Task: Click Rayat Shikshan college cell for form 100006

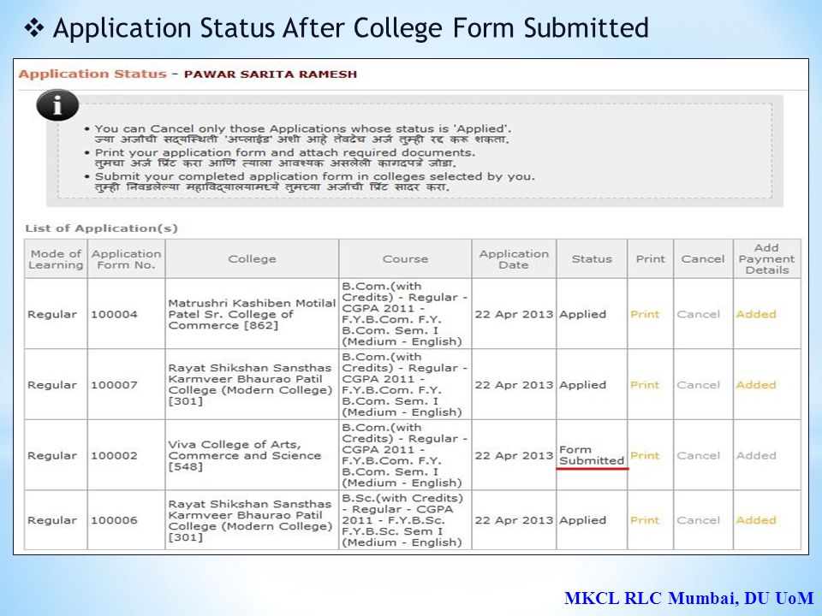Action: click(x=252, y=520)
